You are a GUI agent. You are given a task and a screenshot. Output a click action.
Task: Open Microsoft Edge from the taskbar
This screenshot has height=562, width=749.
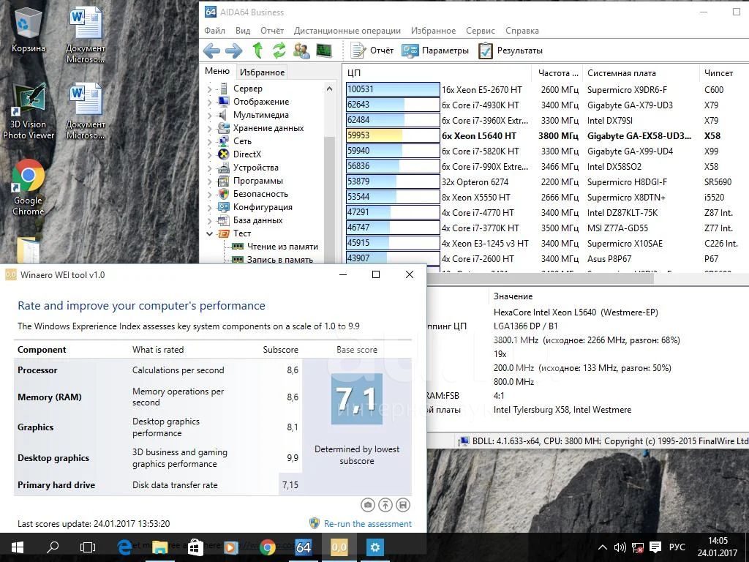pyautogui.click(x=124, y=547)
